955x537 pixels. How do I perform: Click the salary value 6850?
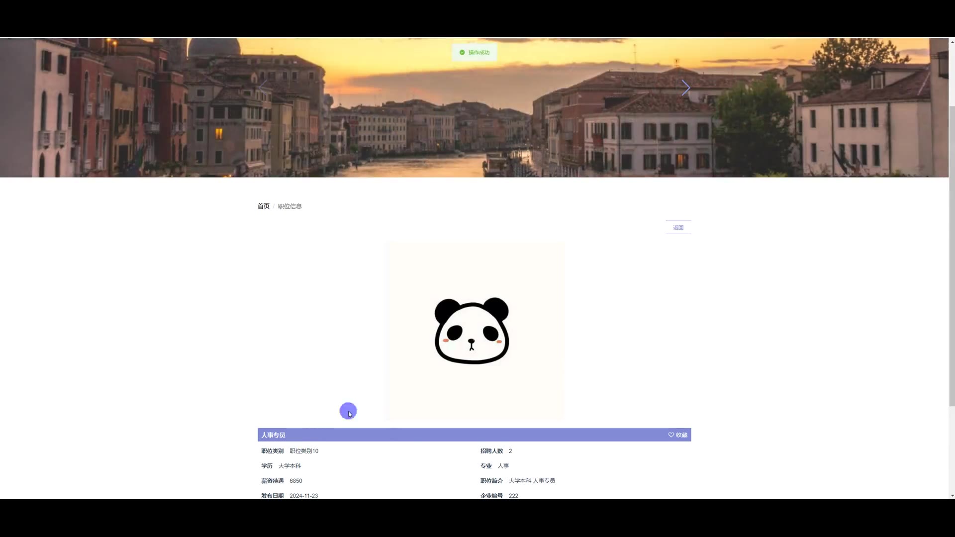point(295,481)
